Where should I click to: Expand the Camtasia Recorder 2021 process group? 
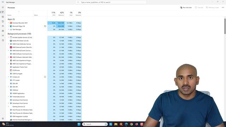pos(8,23)
